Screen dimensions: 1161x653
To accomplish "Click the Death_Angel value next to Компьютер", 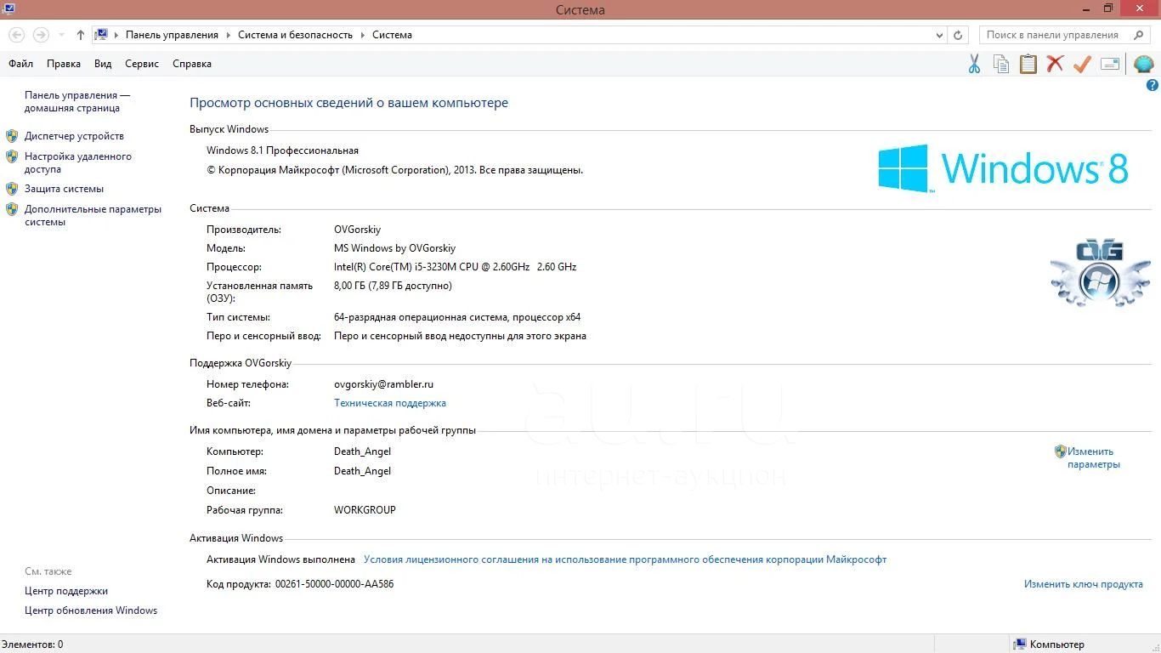I will pyautogui.click(x=362, y=451).
